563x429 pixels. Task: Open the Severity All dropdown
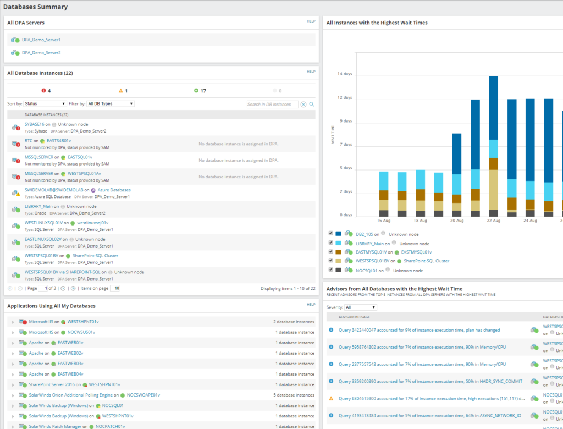point(361,307)
